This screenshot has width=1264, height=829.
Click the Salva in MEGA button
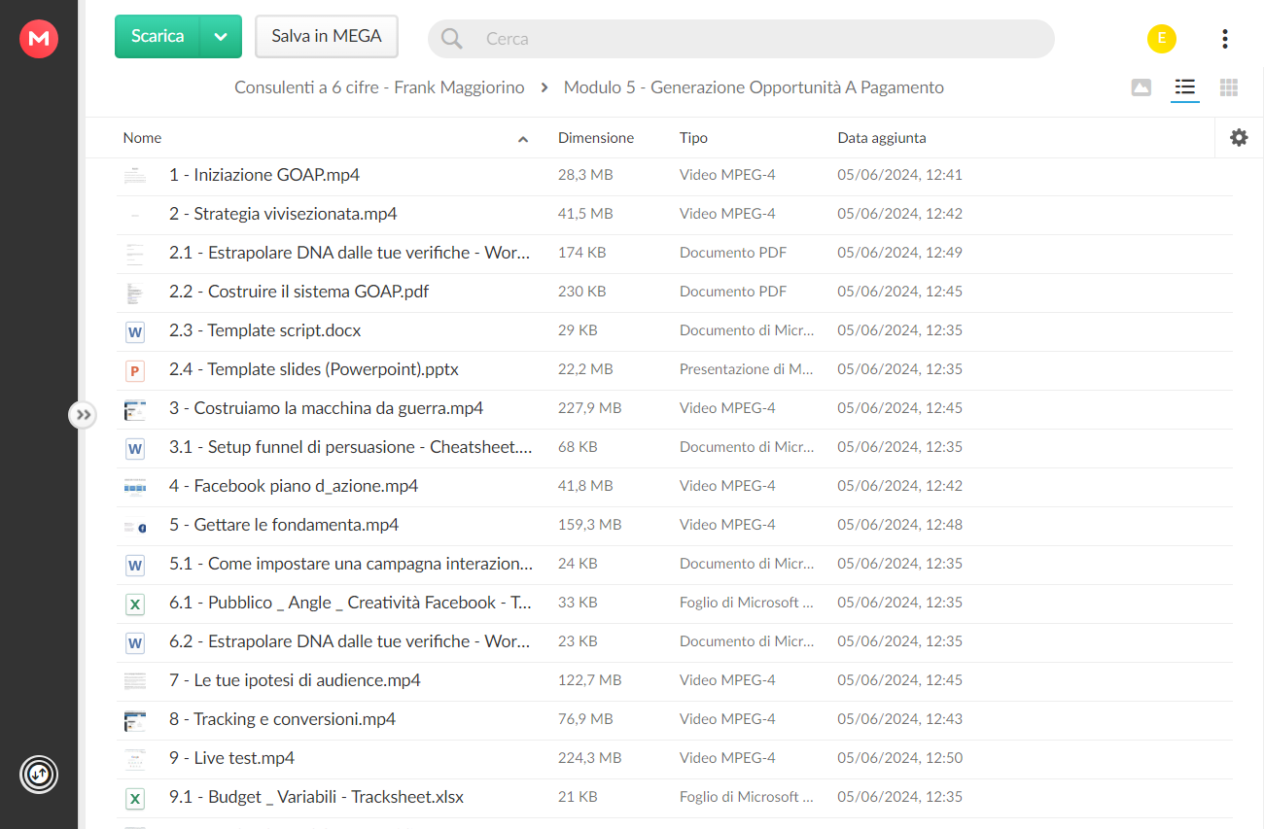pyautogui.click(x=327, y=37)
